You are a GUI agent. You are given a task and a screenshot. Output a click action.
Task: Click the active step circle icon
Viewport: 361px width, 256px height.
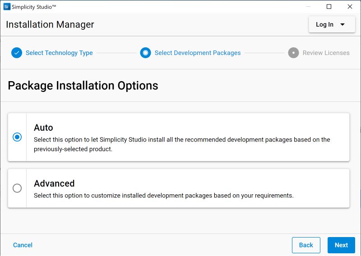coord(145,53)
